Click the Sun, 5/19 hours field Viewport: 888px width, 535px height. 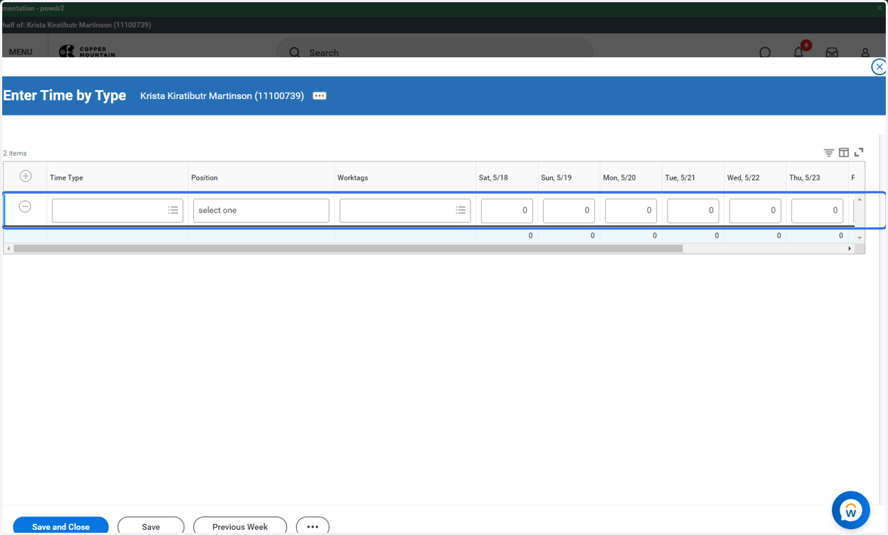point(569,210)
